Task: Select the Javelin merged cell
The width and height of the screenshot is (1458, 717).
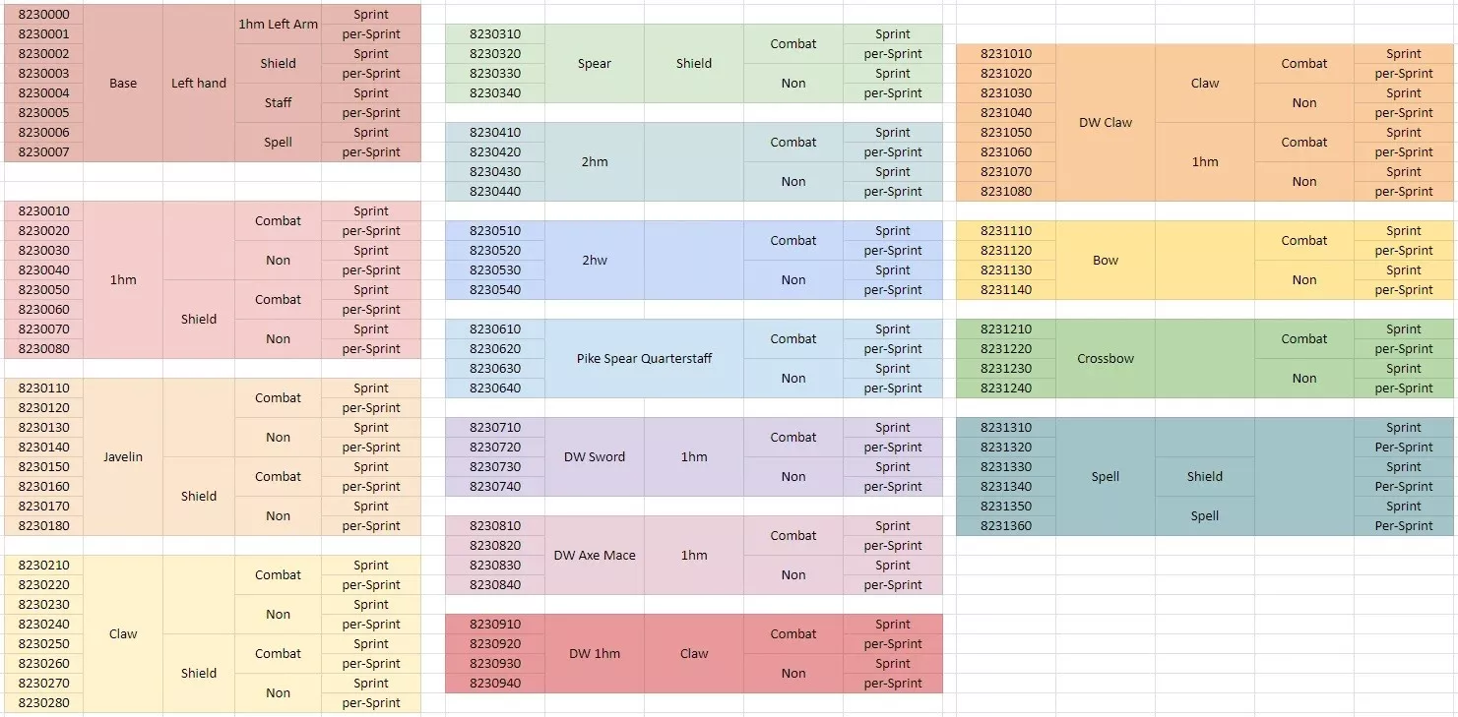Action: (123, 457)
